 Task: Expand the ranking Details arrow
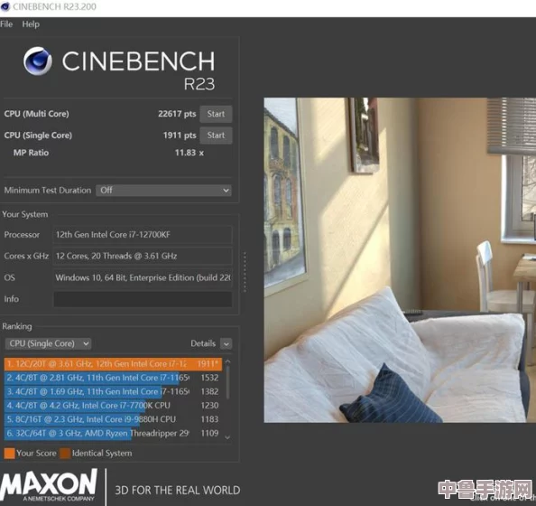pos(226,344)
